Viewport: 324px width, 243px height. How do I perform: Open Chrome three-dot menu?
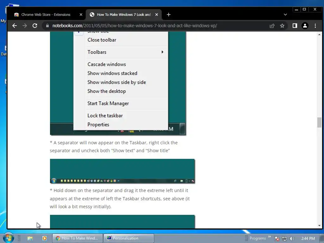pos(315,26)
